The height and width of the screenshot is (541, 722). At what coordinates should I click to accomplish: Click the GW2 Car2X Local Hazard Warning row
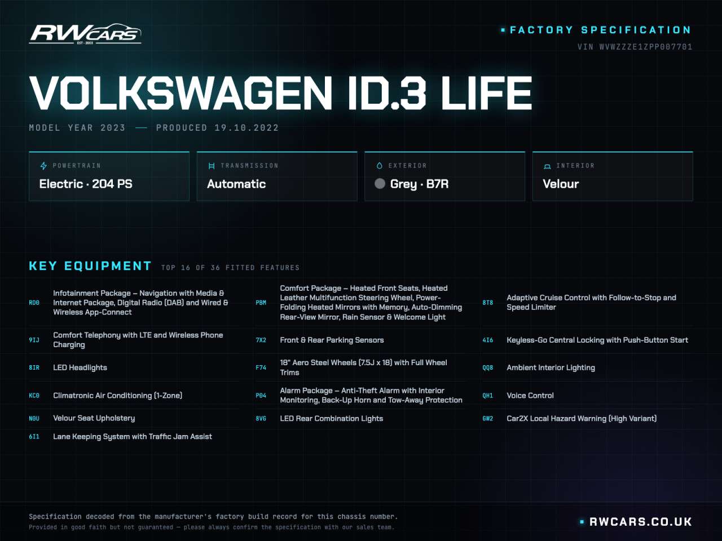[x=587, y=418]
